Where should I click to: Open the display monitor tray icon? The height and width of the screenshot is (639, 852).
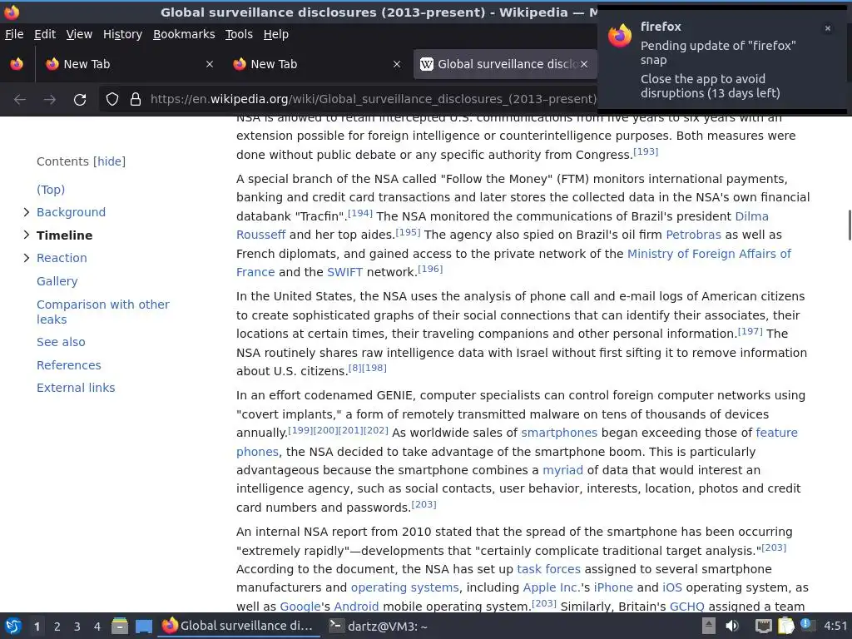[764, 626]
